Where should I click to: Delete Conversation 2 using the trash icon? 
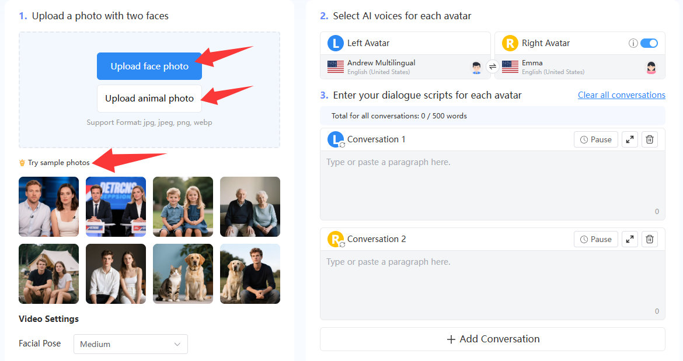[x=649, y=239]
